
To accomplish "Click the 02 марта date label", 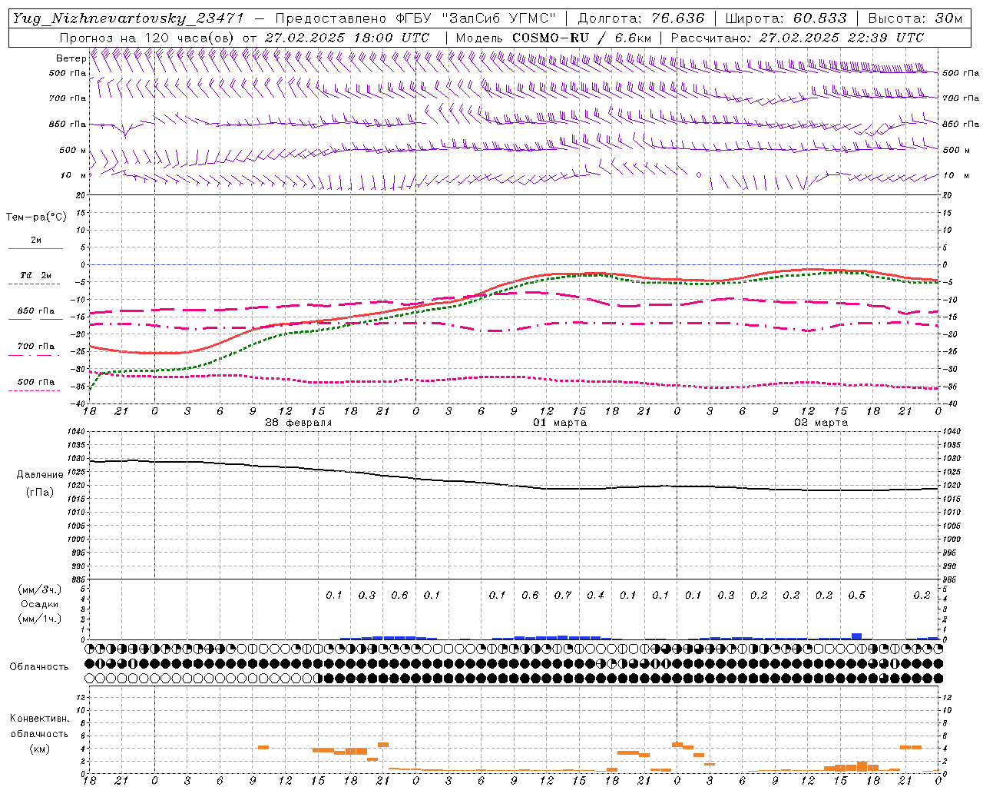I will (x=821, y=423).
